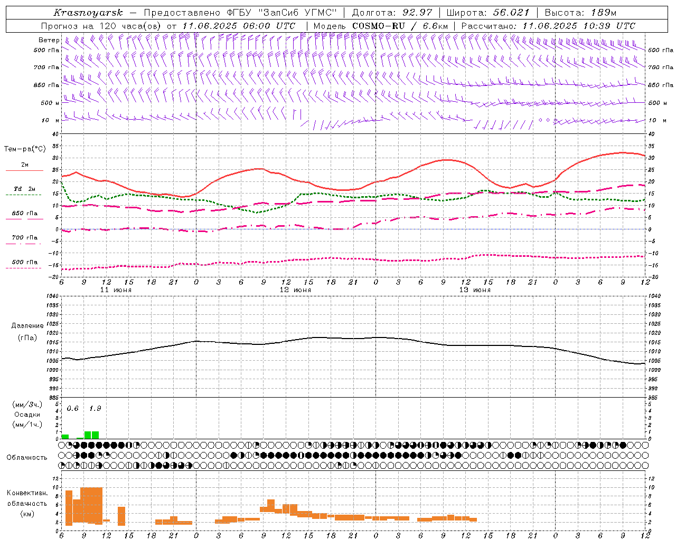Click the '12 июня' date label

click(x=295, y=290)
